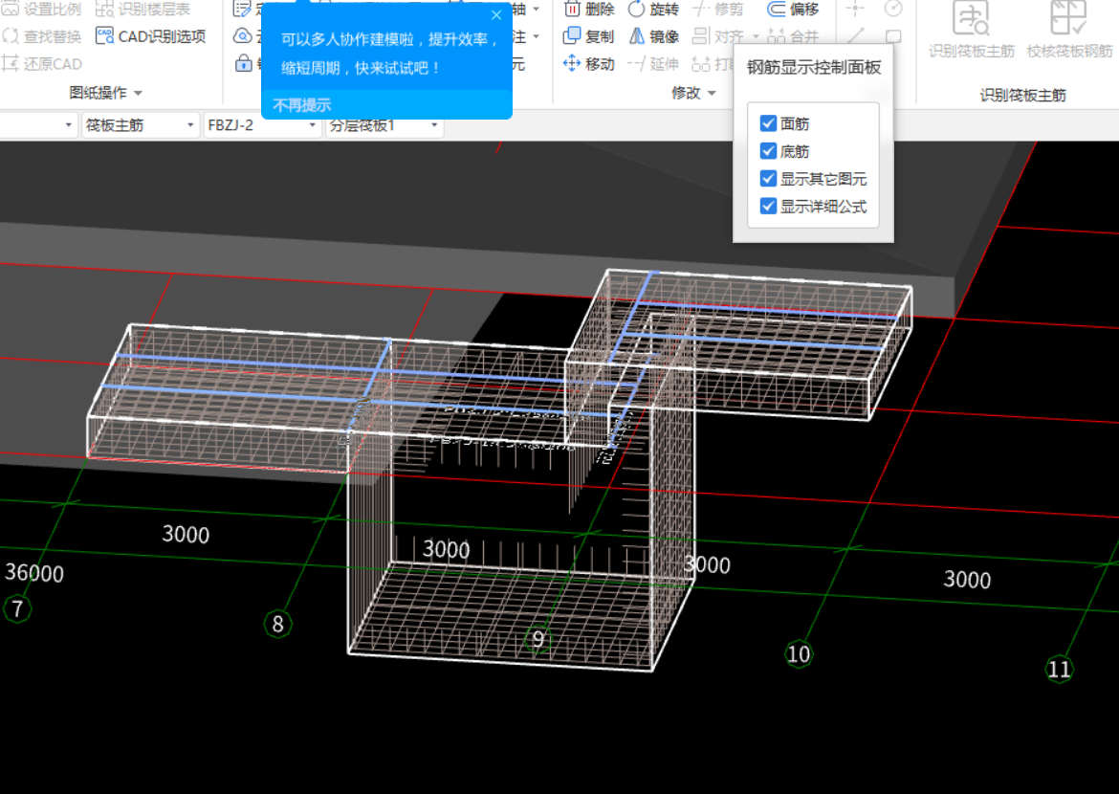Select the 复制 (copy) tool
1119x794 pixels.
(x=589, y=36)
